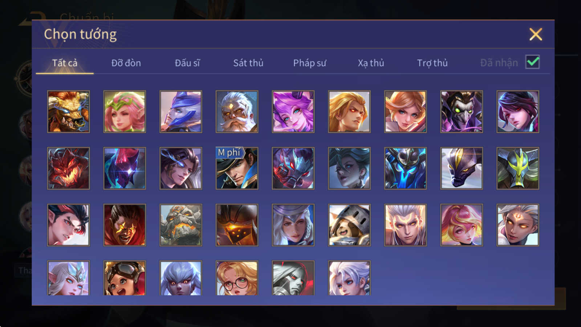Viewport: 581px width, 327px height.
Task: Select the hero marked 'M phí'
Action: point(237,168)
